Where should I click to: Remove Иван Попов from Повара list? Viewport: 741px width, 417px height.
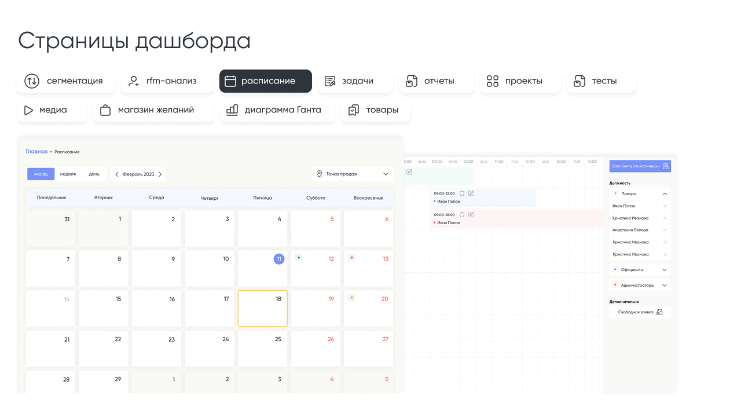pyautogui.click(x=665, y=206)
